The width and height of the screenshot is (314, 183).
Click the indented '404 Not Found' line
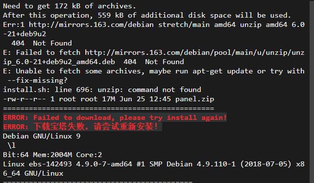pyautogui.click(x=42, y=43)
